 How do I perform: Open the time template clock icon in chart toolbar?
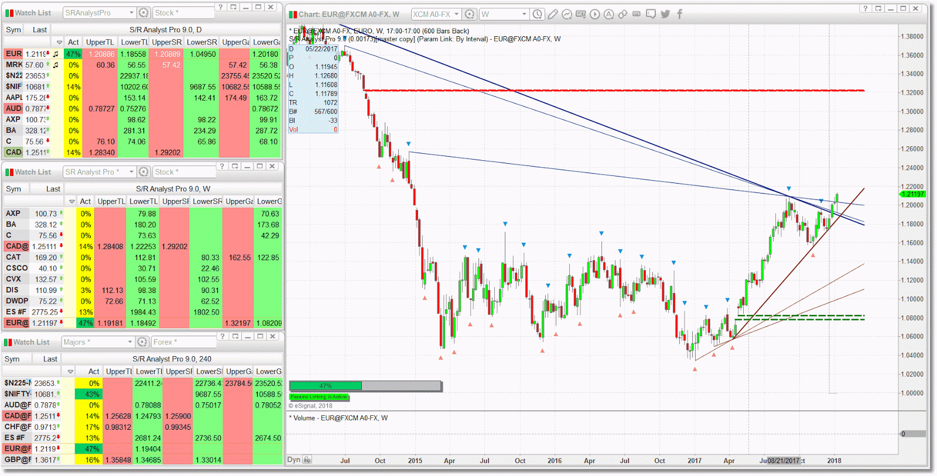[538, 13]
